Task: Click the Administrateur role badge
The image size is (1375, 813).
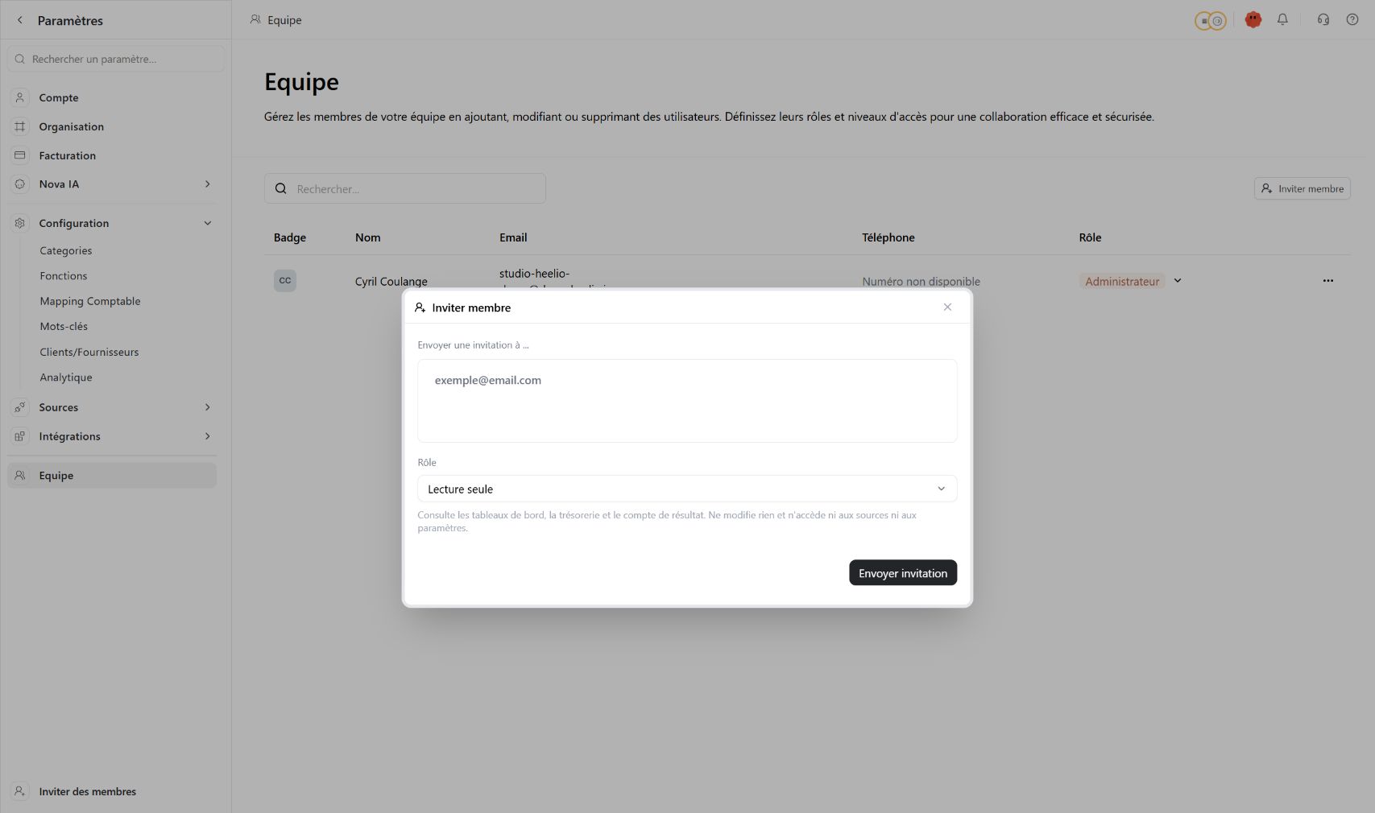Action: click(x=1122, y=281)
